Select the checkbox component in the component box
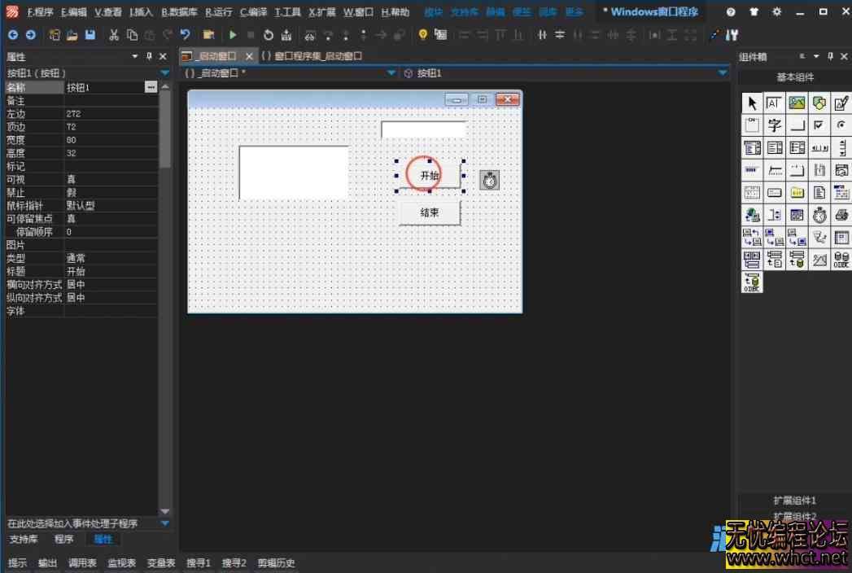This screenshot has width=852, height=573. (x=819, y=125)
